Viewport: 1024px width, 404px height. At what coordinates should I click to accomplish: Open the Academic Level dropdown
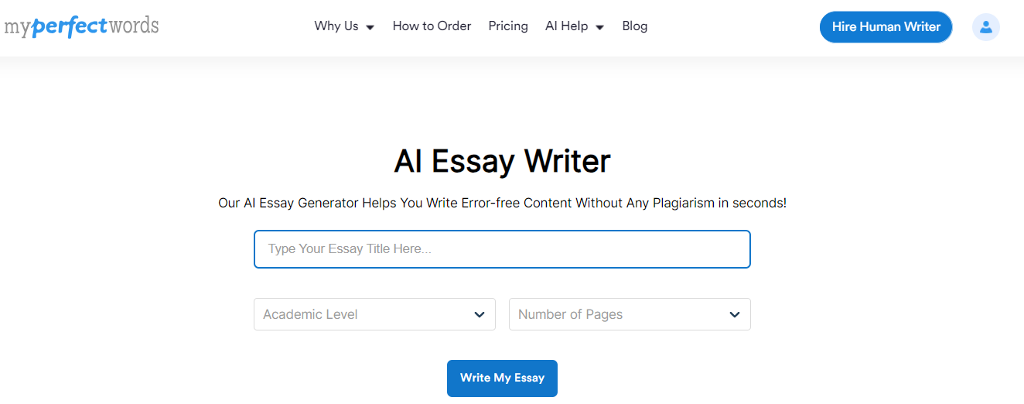pyautogui.click(x=374, y=314)
